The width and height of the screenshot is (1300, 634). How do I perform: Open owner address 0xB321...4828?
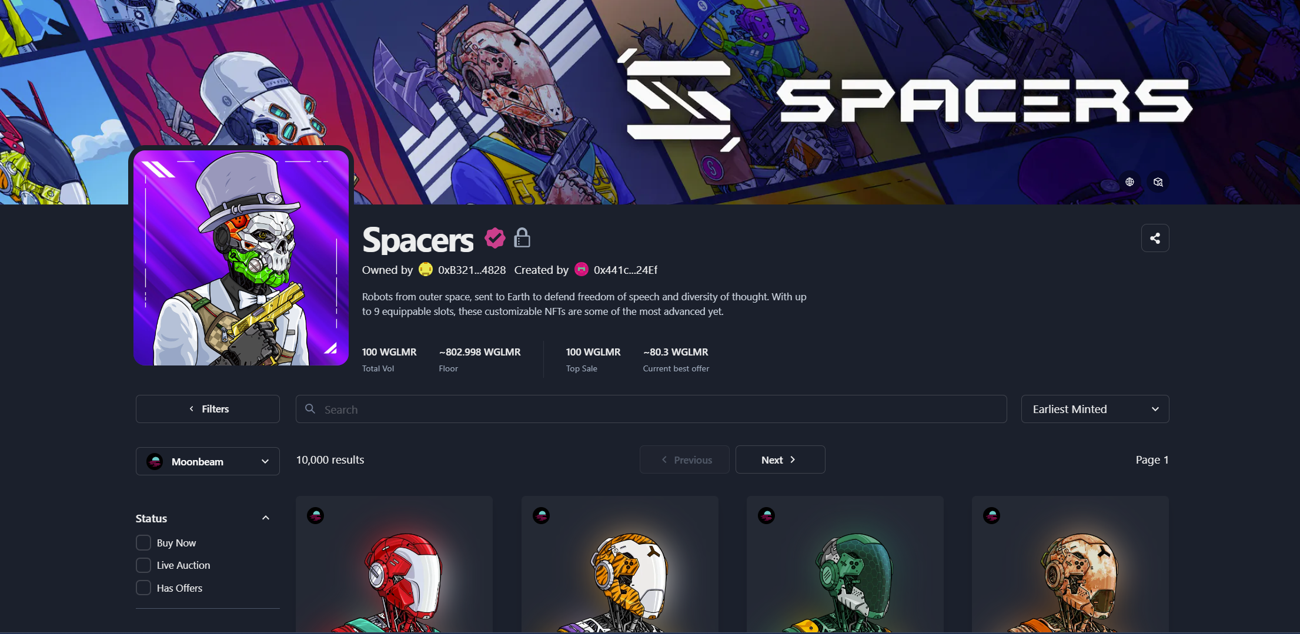472,270
